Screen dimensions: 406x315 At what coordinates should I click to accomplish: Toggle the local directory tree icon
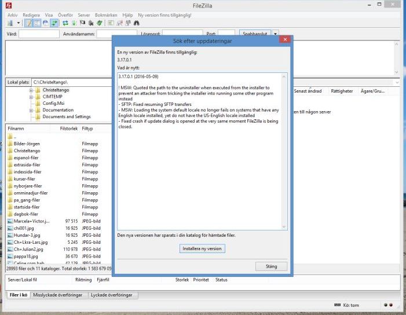point(37,23)
